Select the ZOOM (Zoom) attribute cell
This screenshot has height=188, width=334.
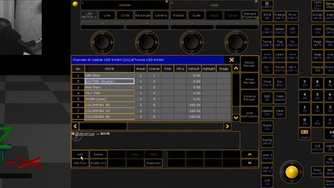point(110,99)
